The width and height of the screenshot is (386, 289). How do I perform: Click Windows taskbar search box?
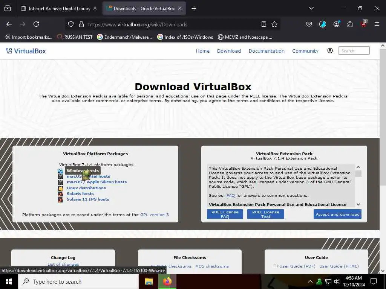[x=78, y=281]
